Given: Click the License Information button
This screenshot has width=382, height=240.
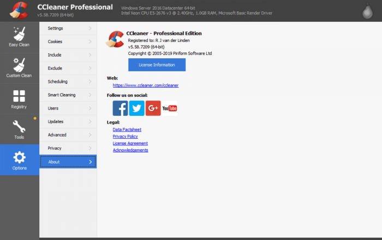Looking at the screenshot, I should (157, 65).
